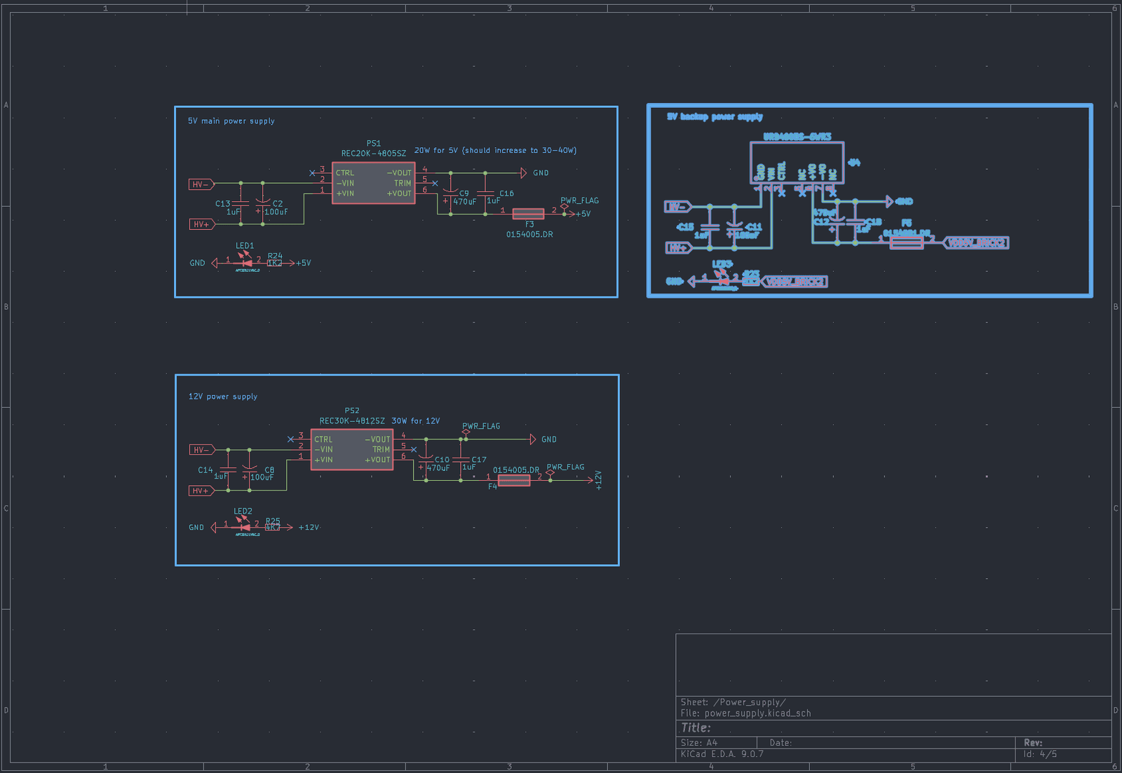Image resolution: width=1122 pixels, height=773 pixels.
Task: Select polarized capacitor C8 100uF
Action: pyautogui.click(x=249, y=469)
